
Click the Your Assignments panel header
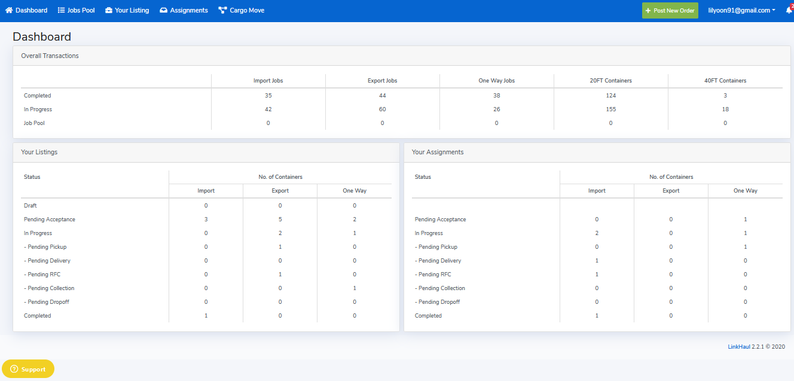pos(438,152)
